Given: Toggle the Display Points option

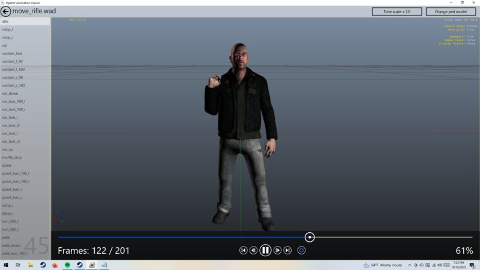Looking at the screenshot, I should point(456,44).
